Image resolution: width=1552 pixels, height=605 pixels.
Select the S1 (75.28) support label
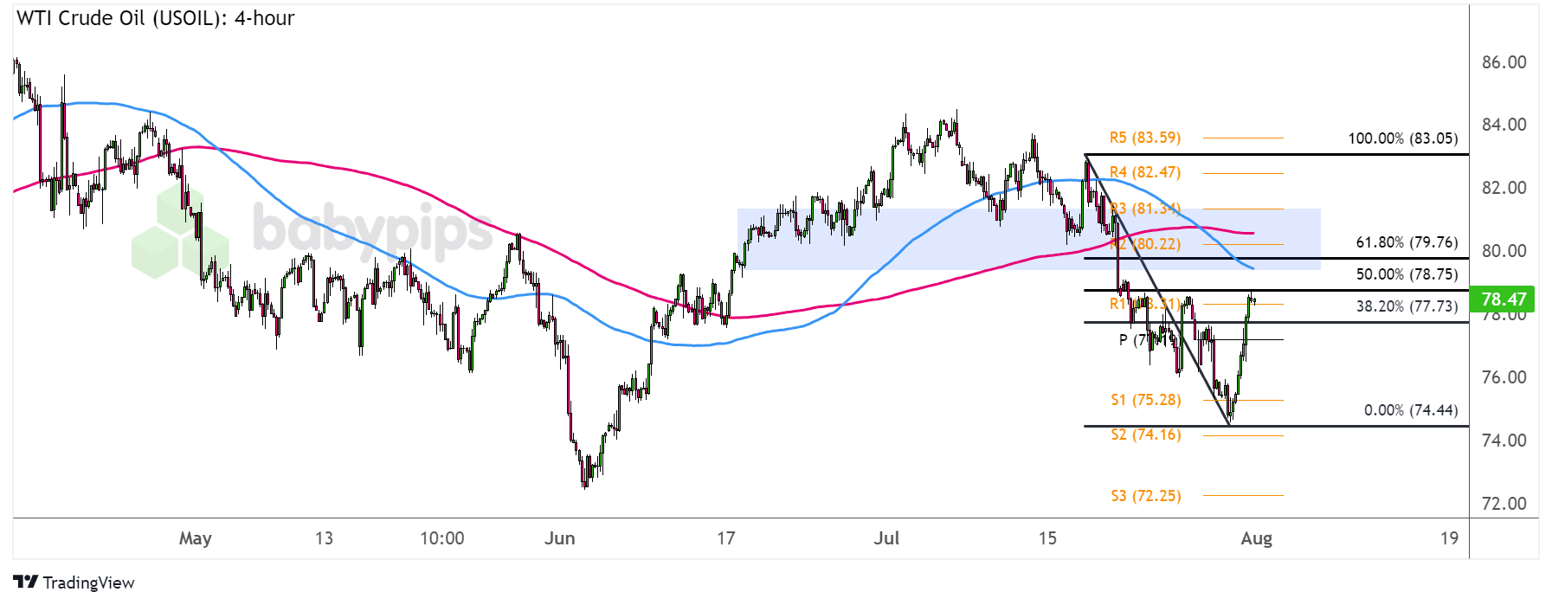pyautogui.click(x=1145, y=400)
